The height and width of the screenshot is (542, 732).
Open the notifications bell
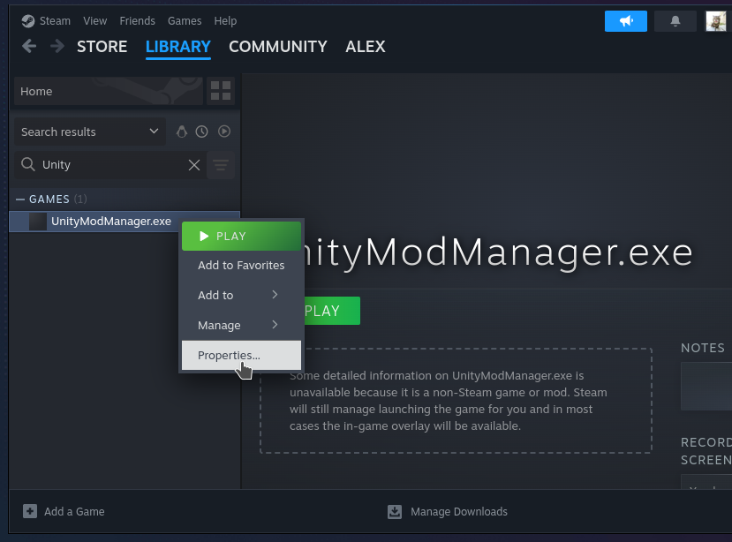pos(675,21)
